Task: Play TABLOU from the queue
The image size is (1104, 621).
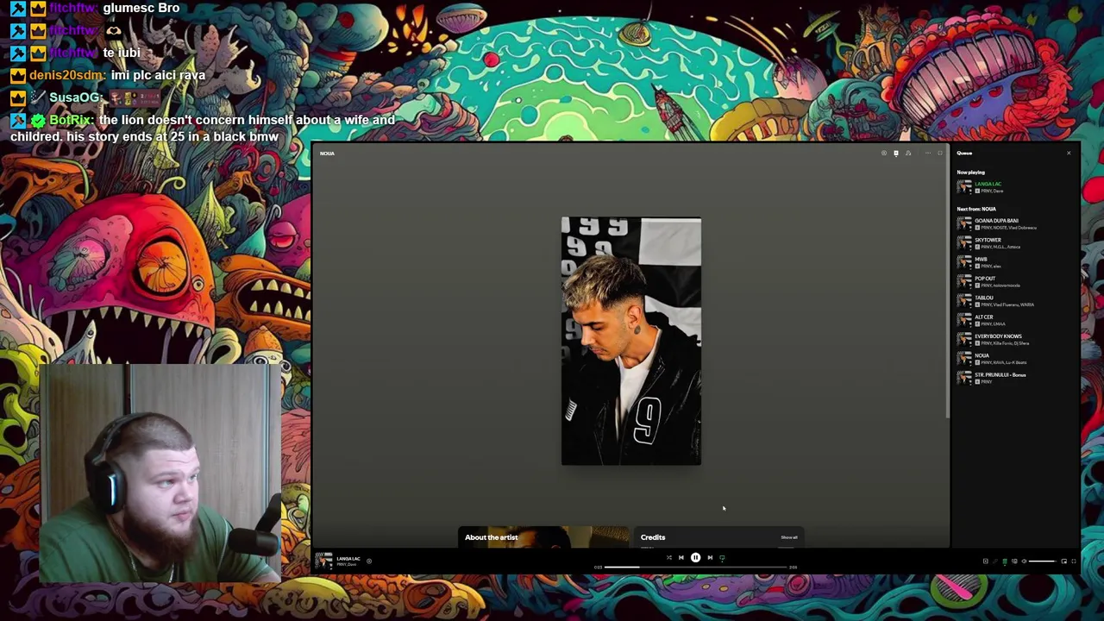Action: point(1013,301)
